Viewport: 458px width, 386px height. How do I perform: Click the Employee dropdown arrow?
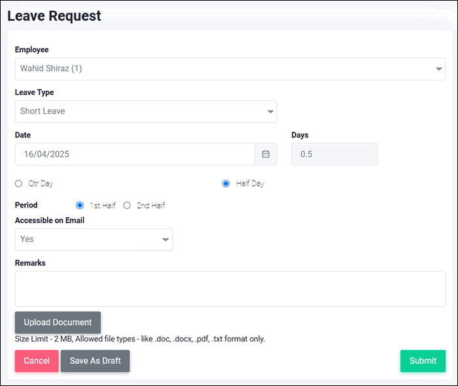click(439, 69)
